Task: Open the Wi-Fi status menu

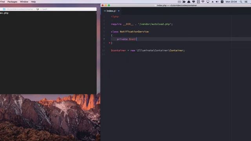Action: coord(203,2)
